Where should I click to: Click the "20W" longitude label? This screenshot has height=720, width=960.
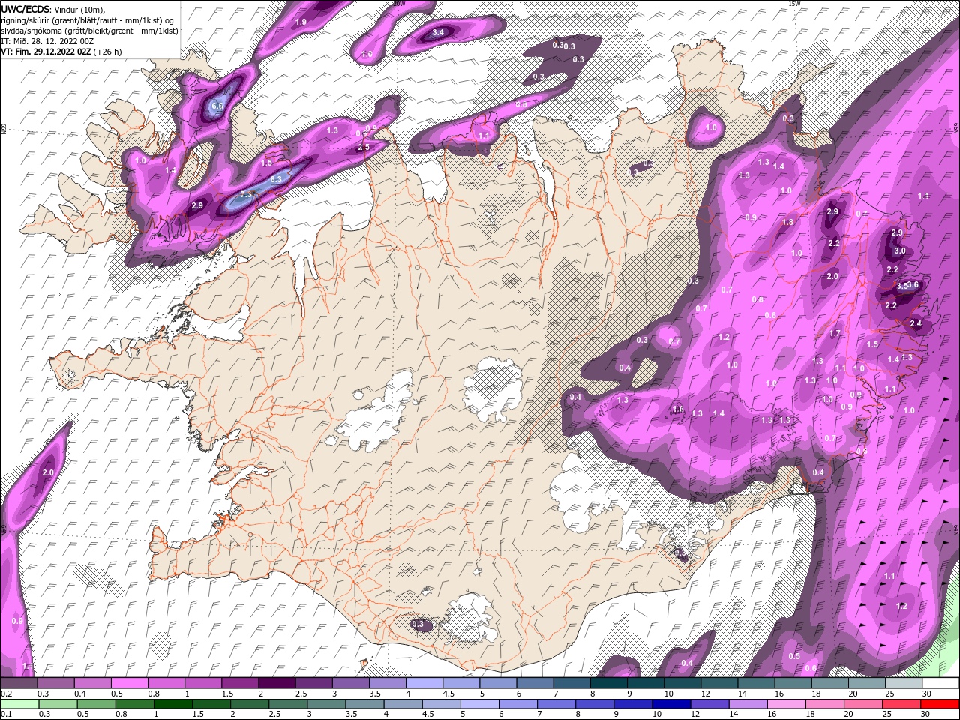399,4
